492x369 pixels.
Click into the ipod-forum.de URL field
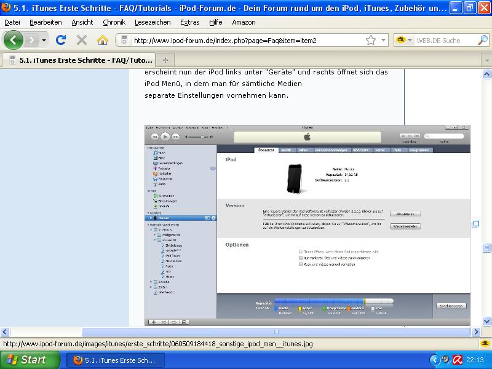[248, 40]
